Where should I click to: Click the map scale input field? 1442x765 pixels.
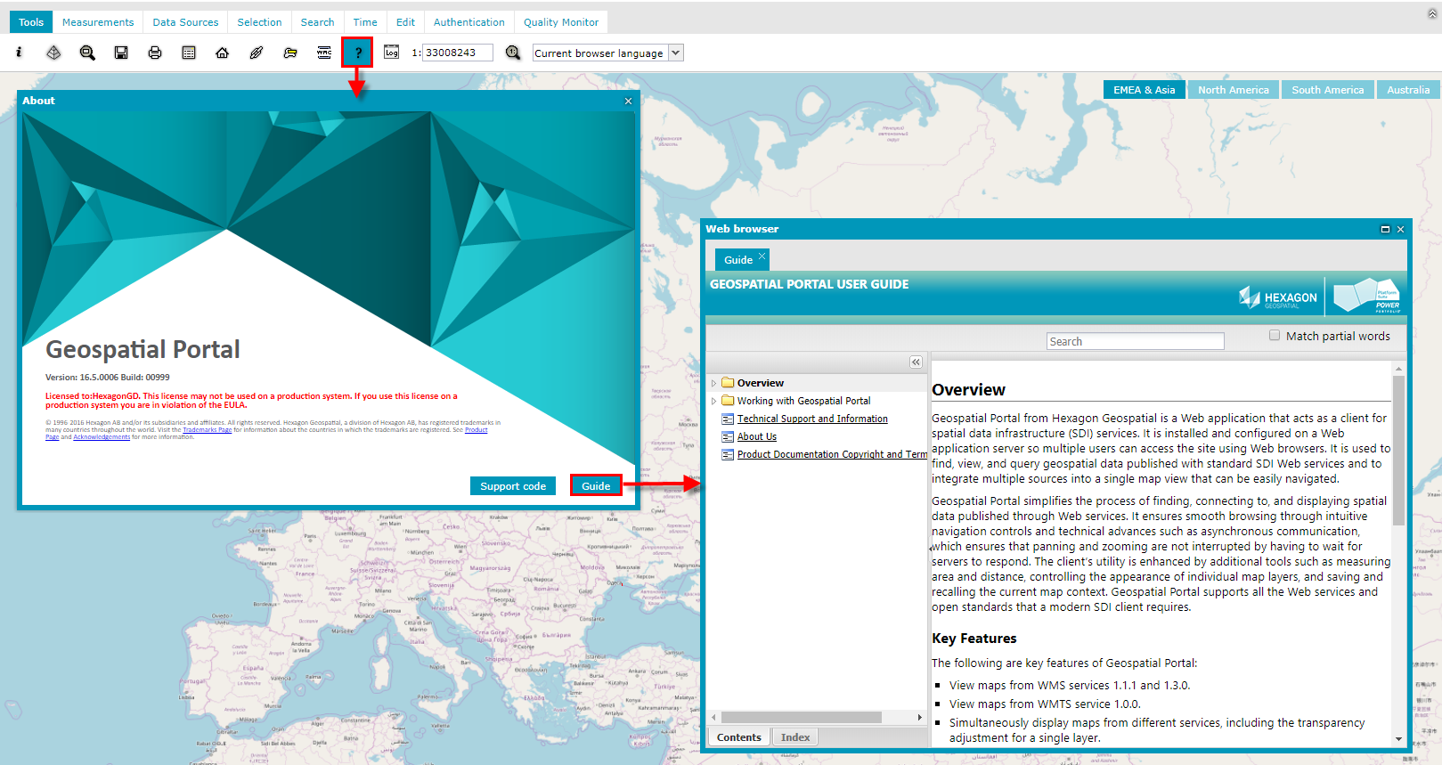pos(456,53)
